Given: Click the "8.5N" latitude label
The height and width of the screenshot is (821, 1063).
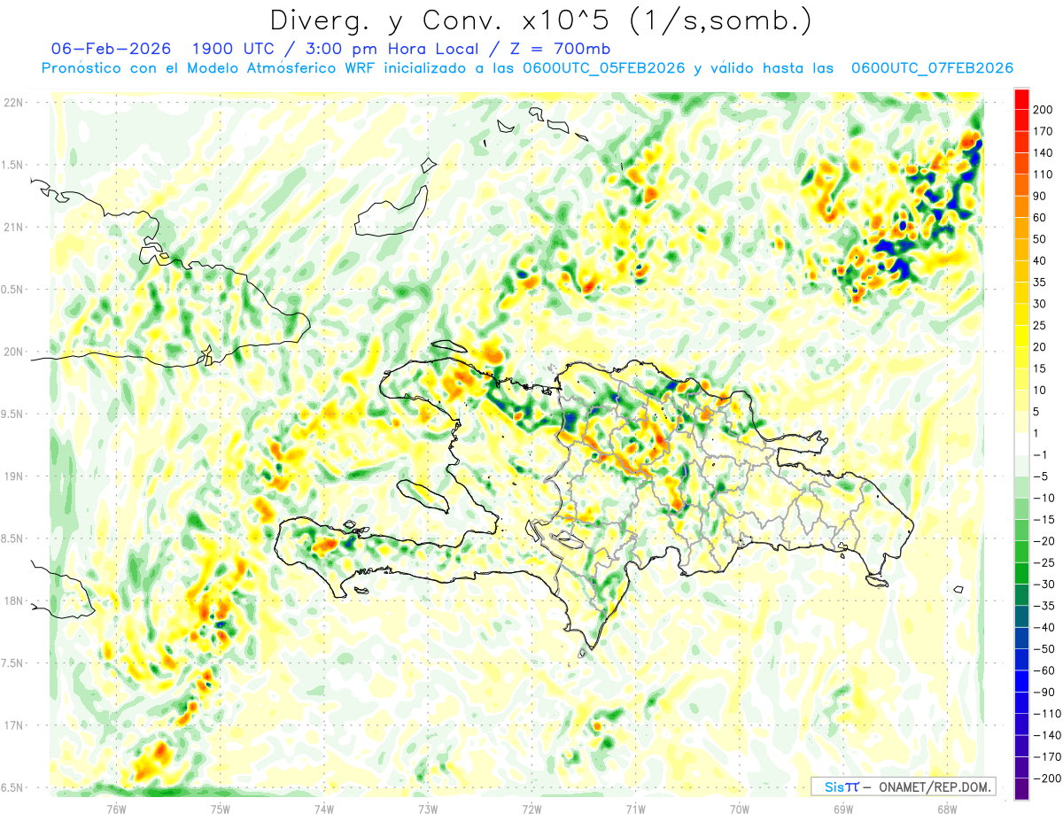Looking at the screenshot, I should point(13,538).
